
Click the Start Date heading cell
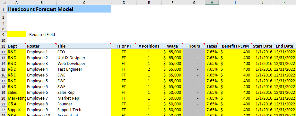(x=262, y=46)
